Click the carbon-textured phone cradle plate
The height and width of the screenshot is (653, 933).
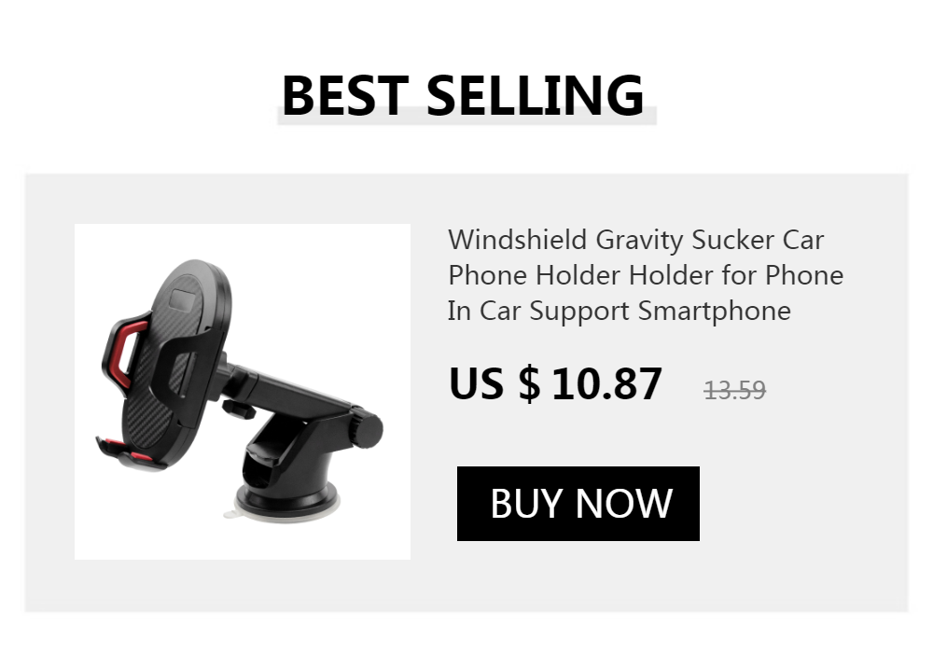point(176,357)
